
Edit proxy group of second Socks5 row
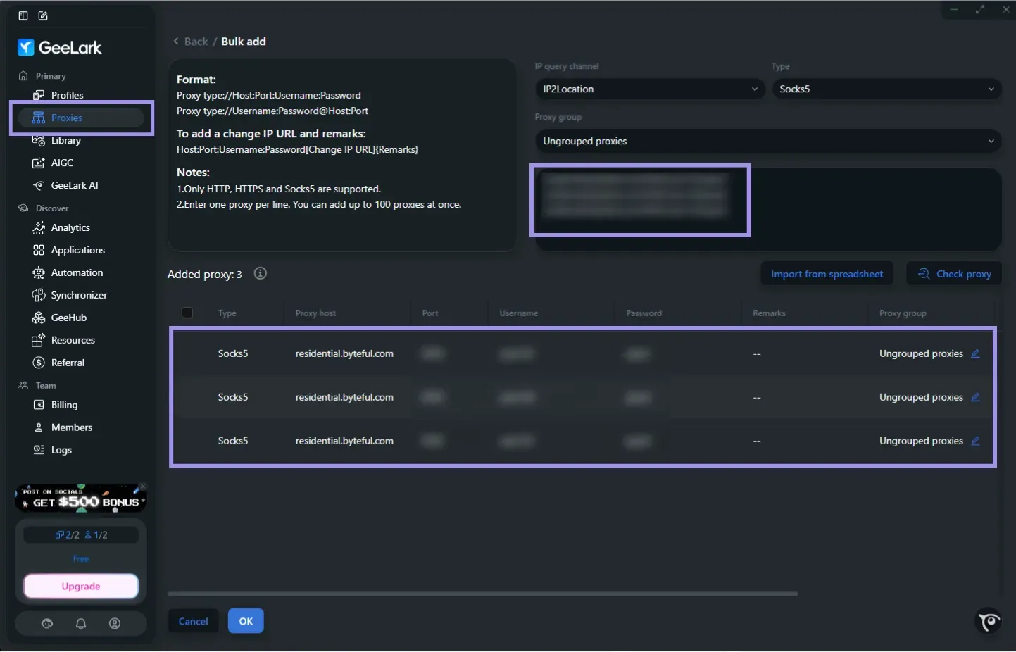click(x=975, y=397)
